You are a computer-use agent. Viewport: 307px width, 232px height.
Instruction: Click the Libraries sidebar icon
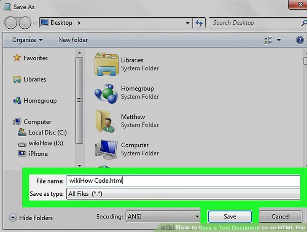click(x=17, y=79)
